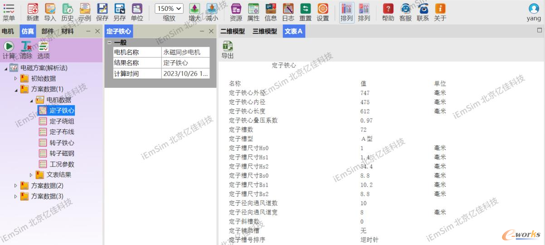Click the 永磁同步电机 name field

tap(185, 52)
